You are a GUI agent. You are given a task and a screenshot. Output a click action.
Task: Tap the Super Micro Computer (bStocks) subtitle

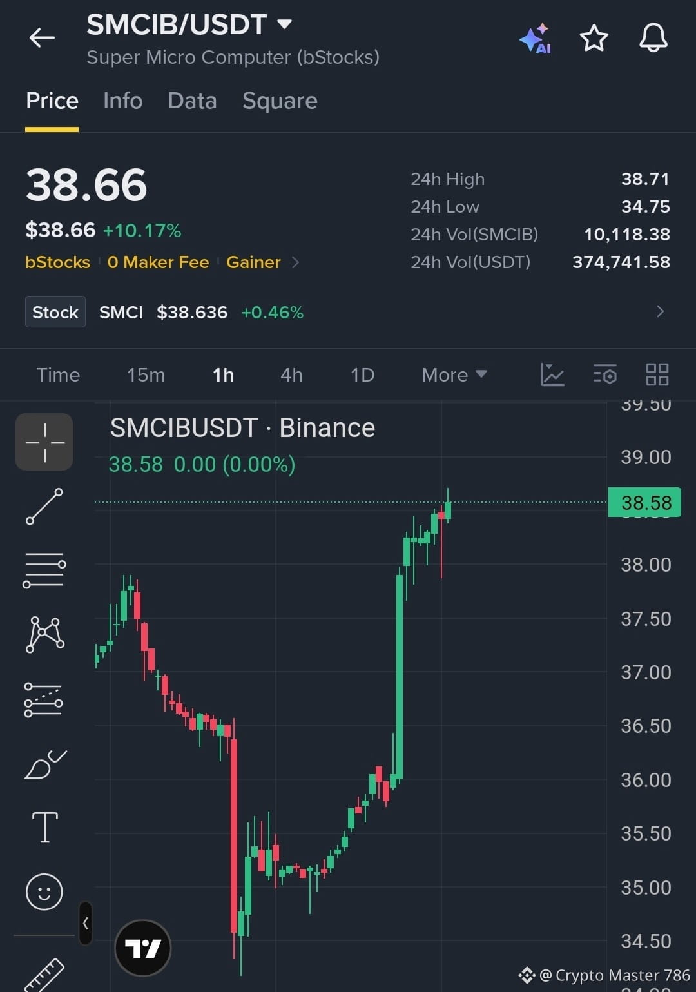coord(233,57)
